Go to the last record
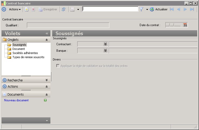Image resolution: width=199 pixels, height=130 pixels. pos(192,9)
